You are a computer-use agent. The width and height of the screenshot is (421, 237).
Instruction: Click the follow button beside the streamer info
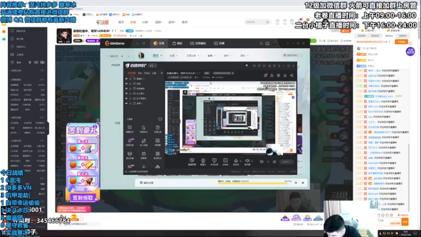[346, 31]
